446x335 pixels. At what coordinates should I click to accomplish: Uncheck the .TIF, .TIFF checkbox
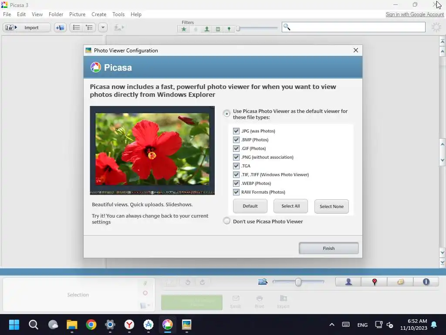point(236,174)
